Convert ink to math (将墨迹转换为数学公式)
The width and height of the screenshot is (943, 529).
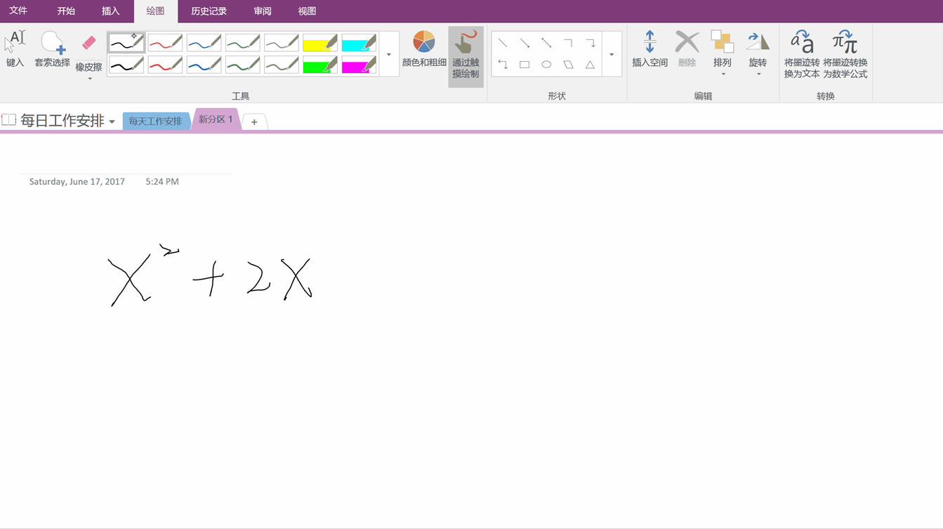pyautogui.click(x=845, y=54)
